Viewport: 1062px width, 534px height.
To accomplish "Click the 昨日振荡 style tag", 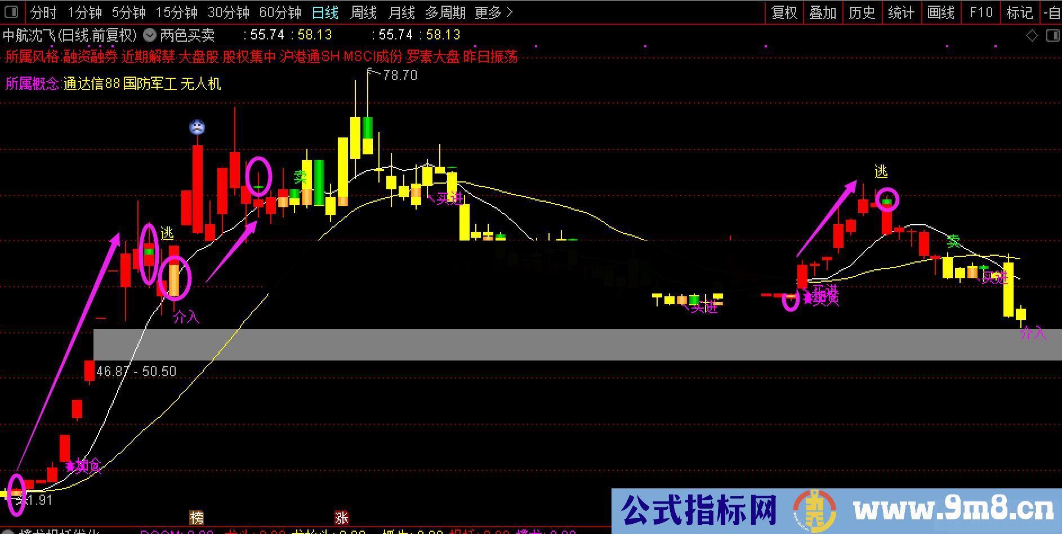I will coord(490,57).
